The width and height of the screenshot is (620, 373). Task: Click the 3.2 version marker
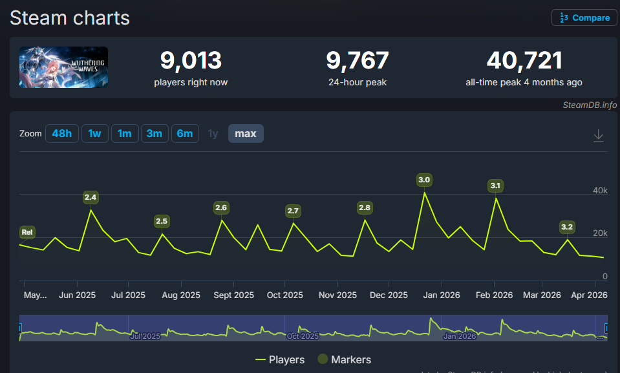pos(567,227)
